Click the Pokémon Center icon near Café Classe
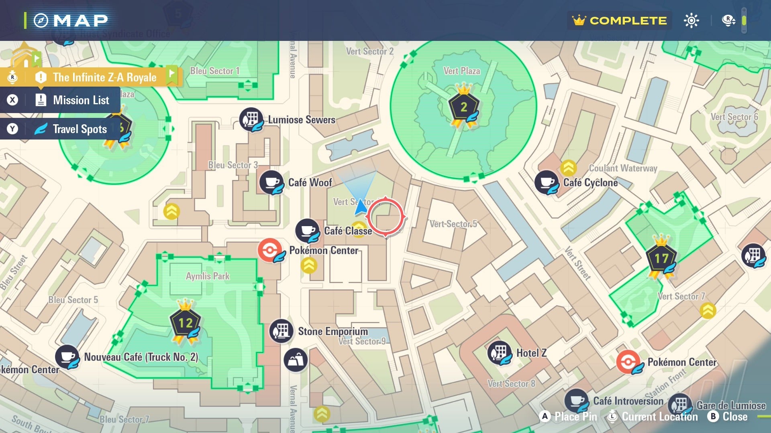 270,251
